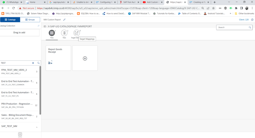Open the browser zoom magnifier icon
255x138 pixels.
coord(203,8)
